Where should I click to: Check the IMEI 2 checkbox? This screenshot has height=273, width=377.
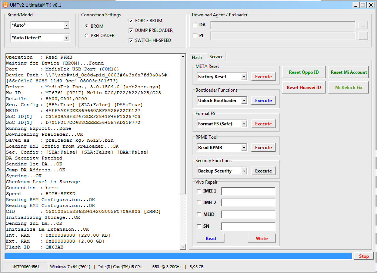coord(199,203)
